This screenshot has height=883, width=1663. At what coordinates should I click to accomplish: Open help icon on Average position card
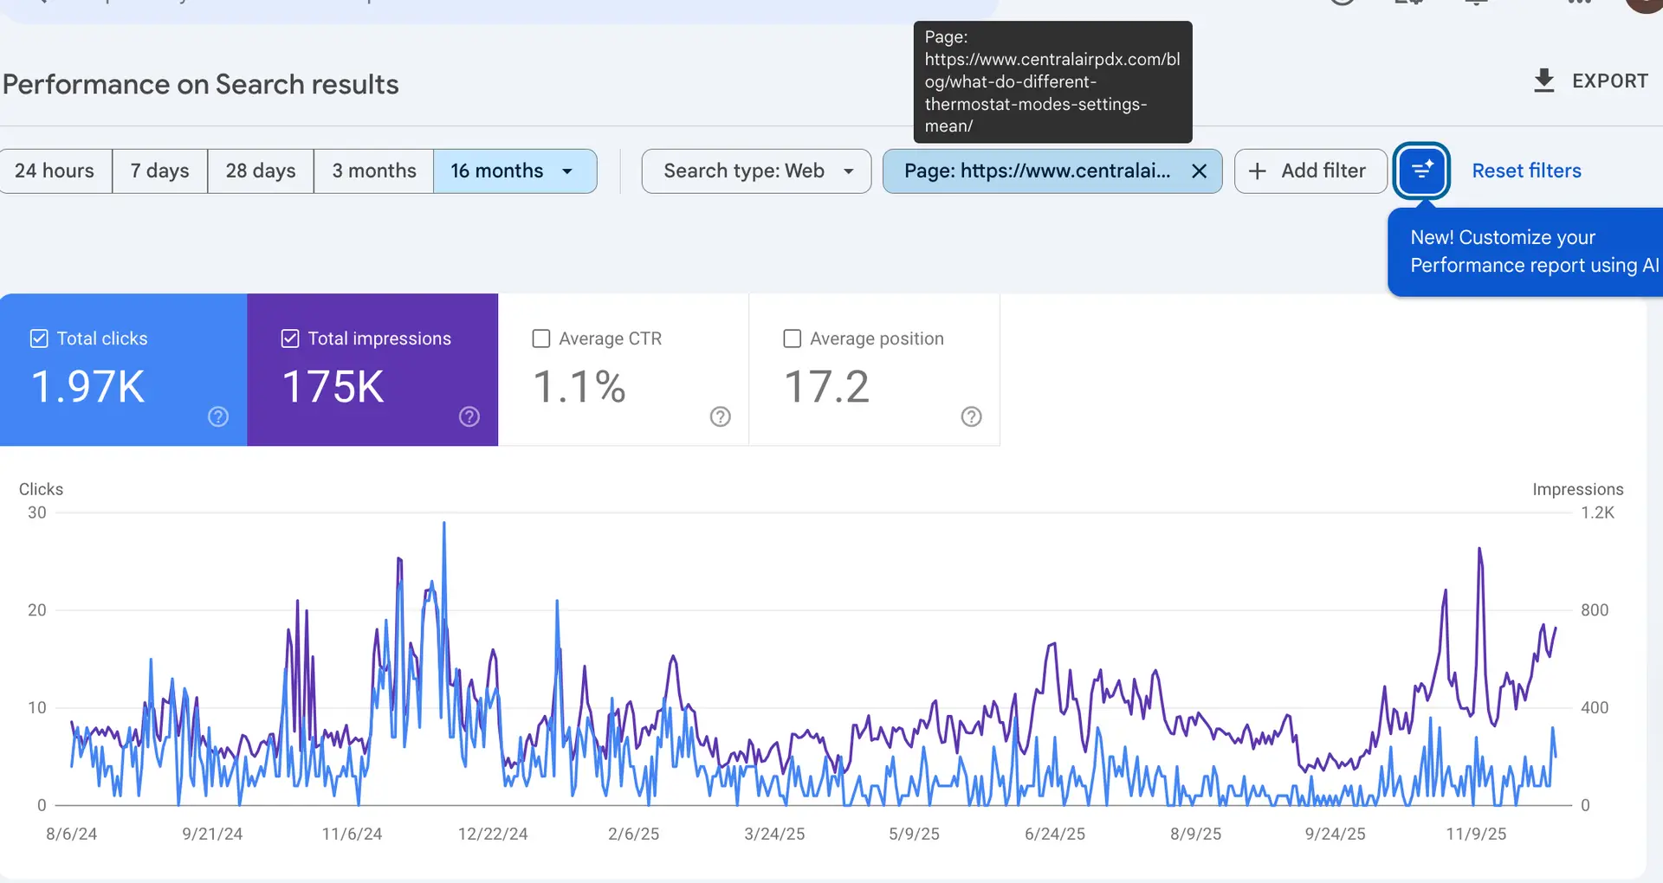click(x=972, y=417)
